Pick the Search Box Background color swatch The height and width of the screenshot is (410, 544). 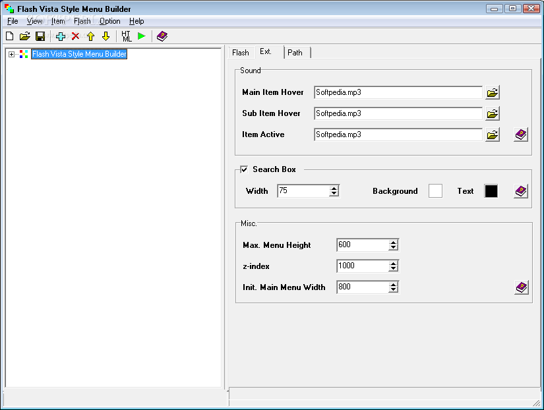tap(435, 191)
